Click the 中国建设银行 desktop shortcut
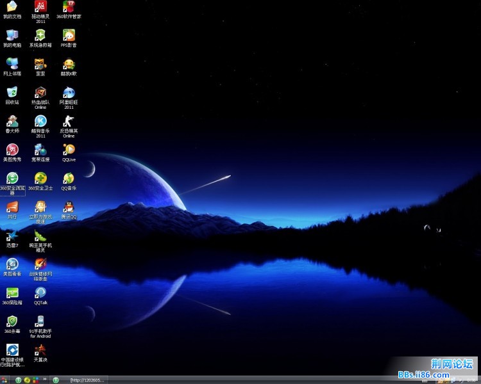This screenshot has width=481, height=384. click(12, 350)
